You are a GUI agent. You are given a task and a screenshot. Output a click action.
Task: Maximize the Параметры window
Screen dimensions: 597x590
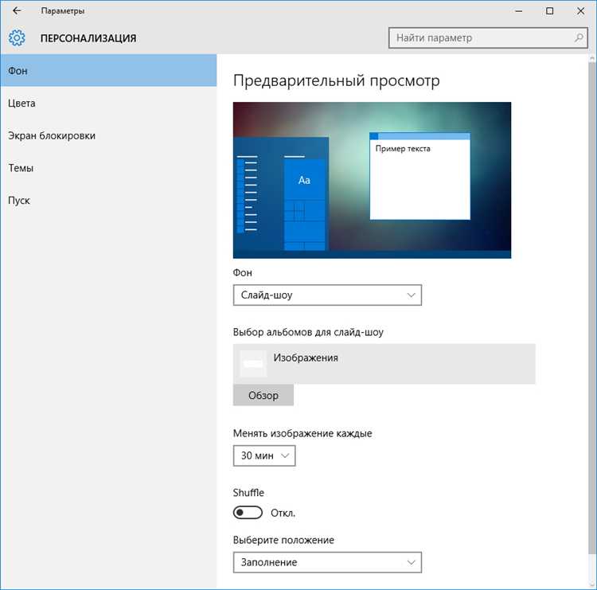[x=549, y=11]
